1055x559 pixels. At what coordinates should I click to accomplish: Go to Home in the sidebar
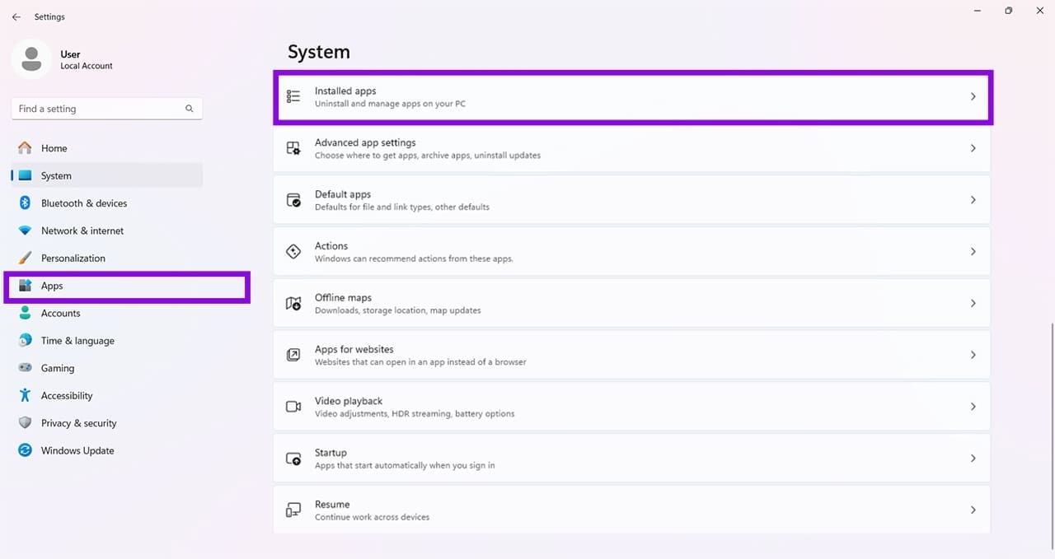107,148
